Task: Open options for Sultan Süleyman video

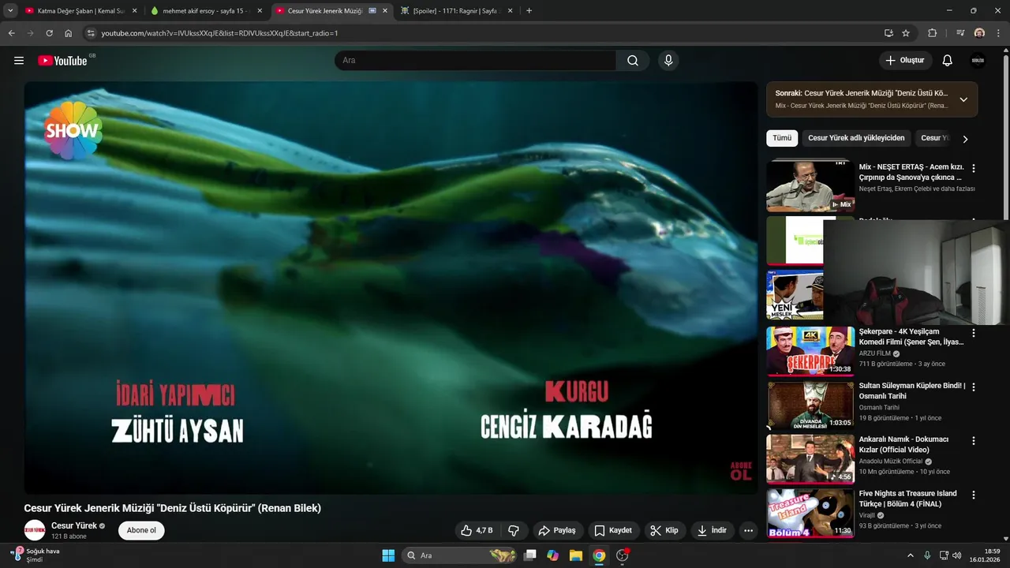Action: pos(974,387)
